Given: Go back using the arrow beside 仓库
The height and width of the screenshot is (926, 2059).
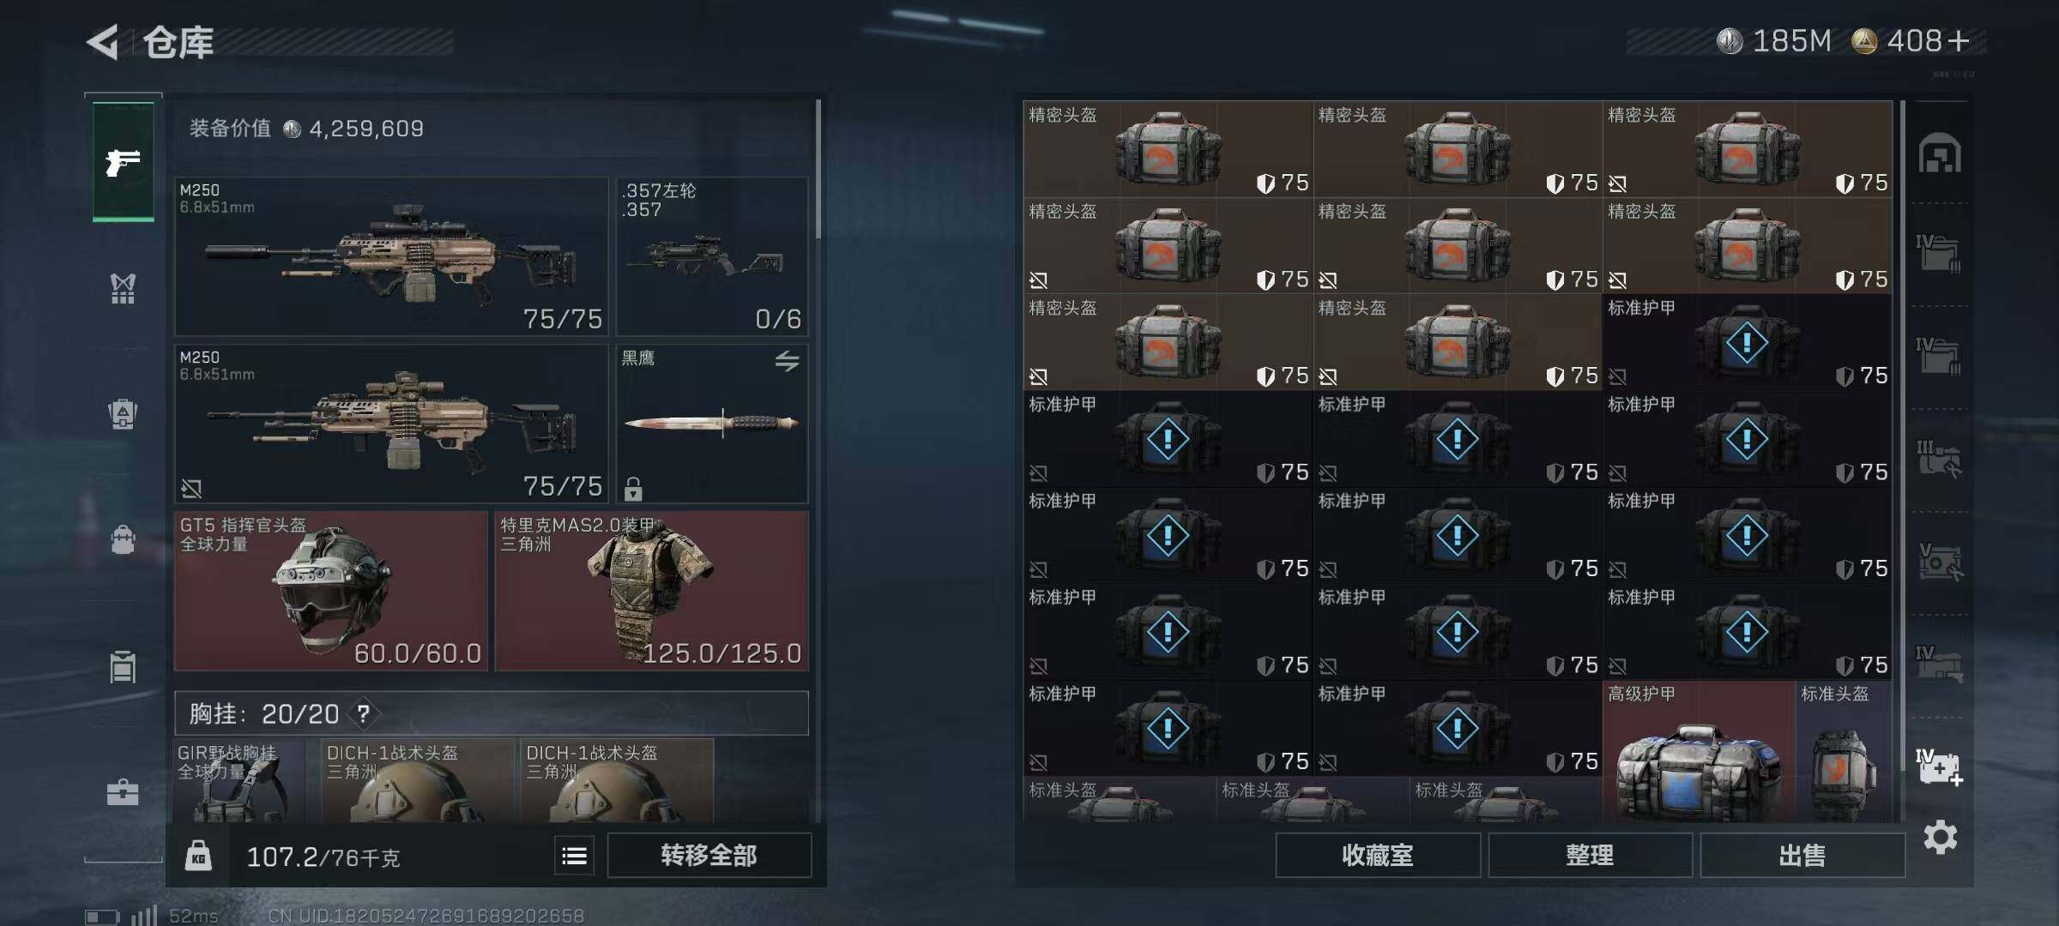Looking at the screenshot, I should 103,42.
